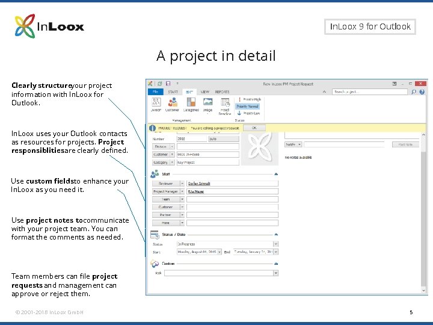Click the Division button

(x=161, y=146)
